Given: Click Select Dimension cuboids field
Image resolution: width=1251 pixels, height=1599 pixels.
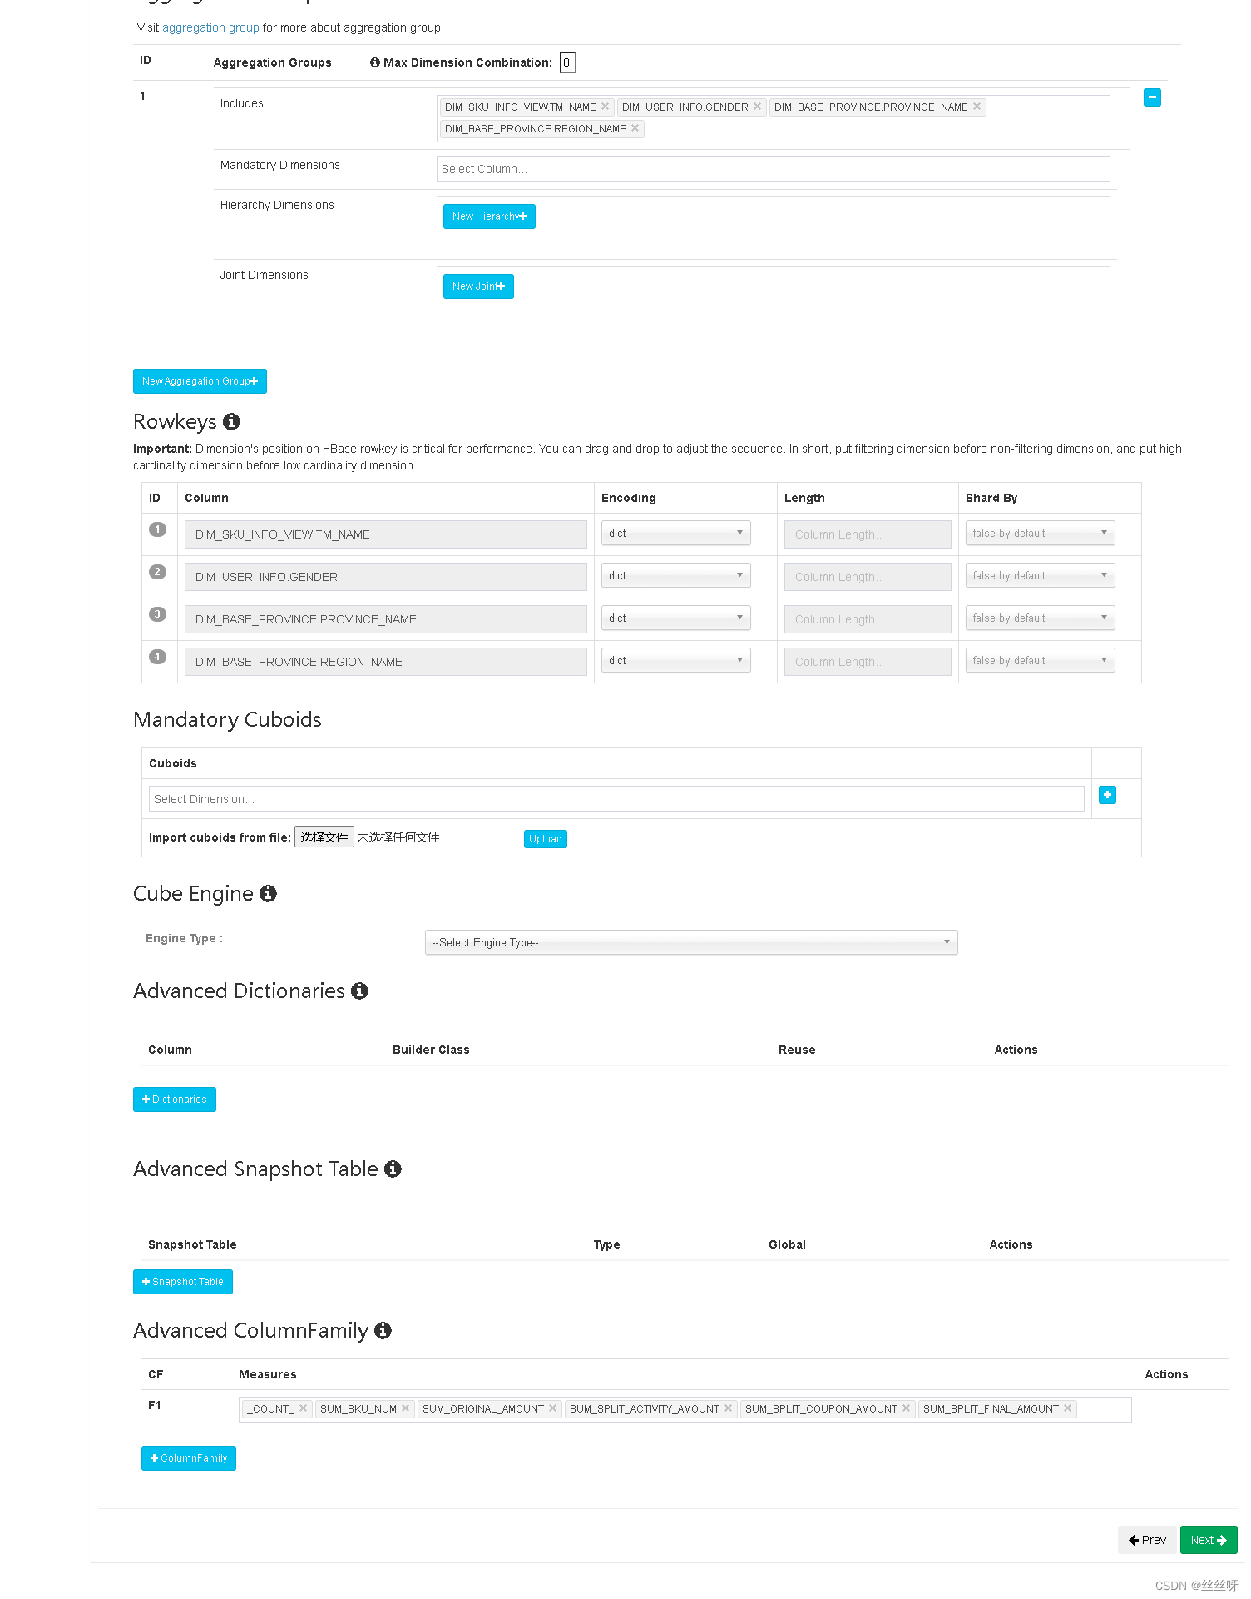Looking at the screenshot, I should coord(616,799).
